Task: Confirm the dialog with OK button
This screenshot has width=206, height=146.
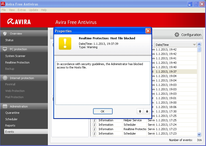Action: [x=103, y=111]
